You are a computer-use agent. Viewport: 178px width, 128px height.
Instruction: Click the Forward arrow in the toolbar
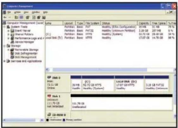(x=10, y=17)
